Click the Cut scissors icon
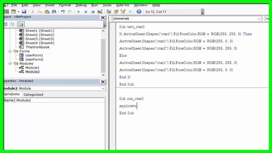272x153 pixels. pos(33,11)
